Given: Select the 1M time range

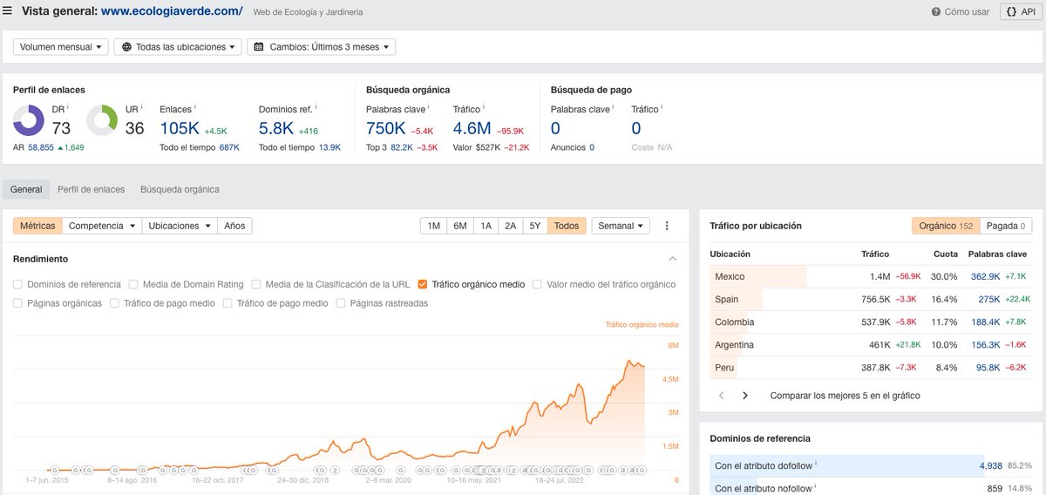Looking at the screenshot, I should (x=433, y=226).
